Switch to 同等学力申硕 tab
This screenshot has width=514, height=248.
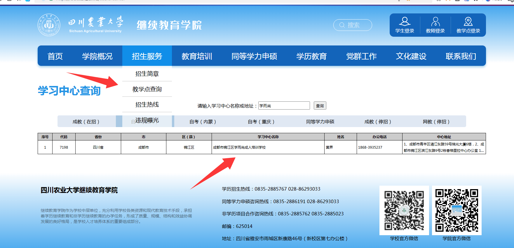pos(320,122)
